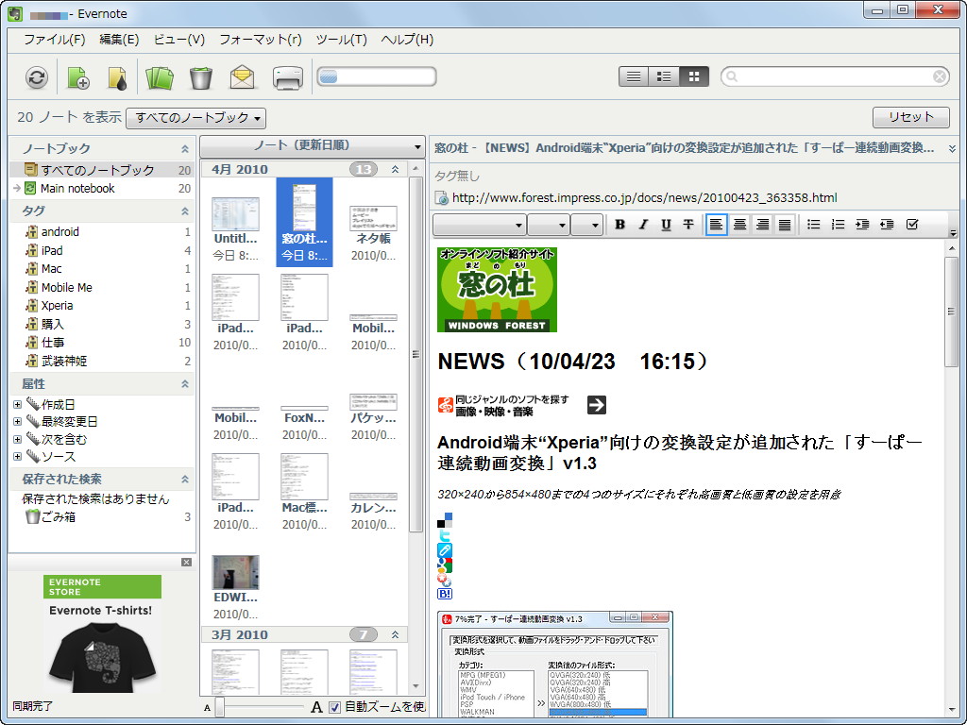Insert a to-do checkbox in the note editor
The image size is (967, 725).
pyautogui.click(x=911, y=224)
